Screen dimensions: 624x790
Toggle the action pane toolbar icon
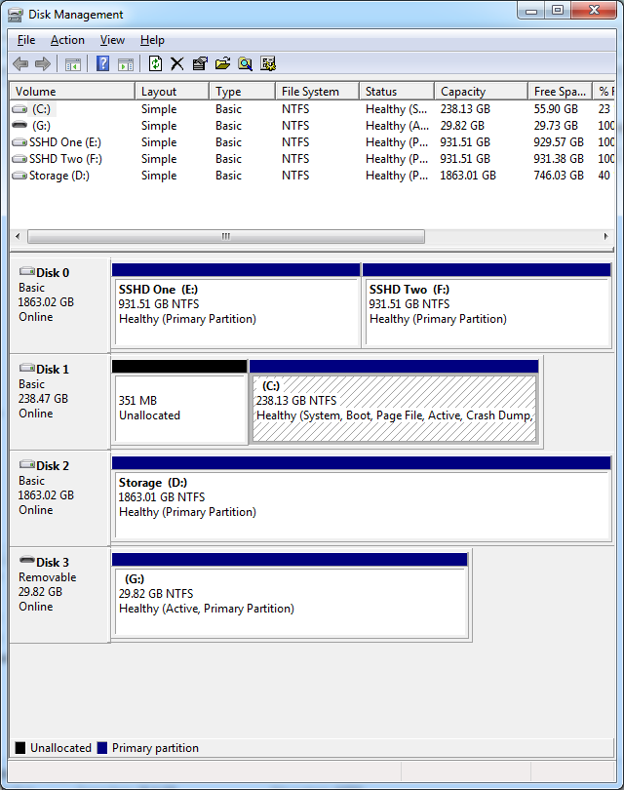pos(126,64)
